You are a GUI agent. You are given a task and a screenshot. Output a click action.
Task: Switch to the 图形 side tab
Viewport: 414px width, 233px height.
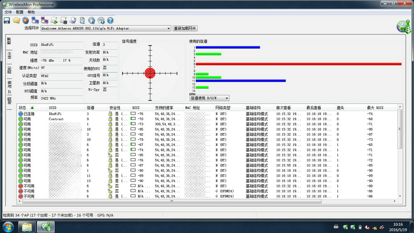tap(9, 70)
